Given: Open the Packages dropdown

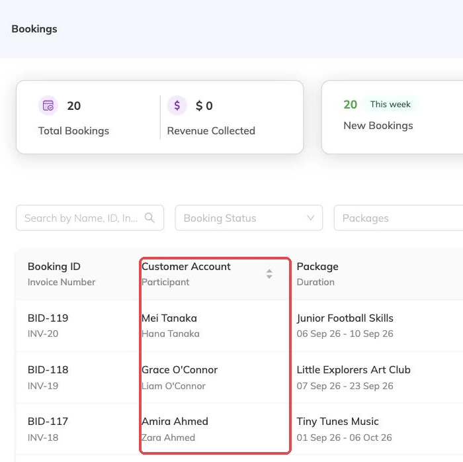Looking at the screenshot, I should (398, 218).
